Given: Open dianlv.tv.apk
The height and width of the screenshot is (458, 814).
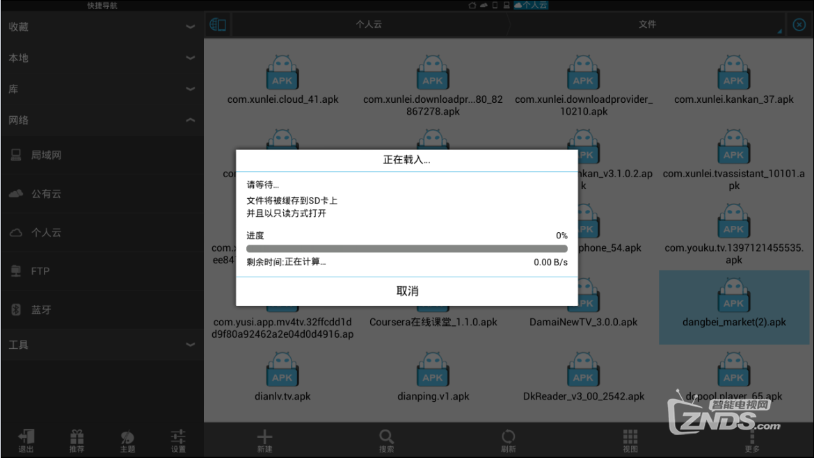Looking at the screenshot, I should [282, 377].
